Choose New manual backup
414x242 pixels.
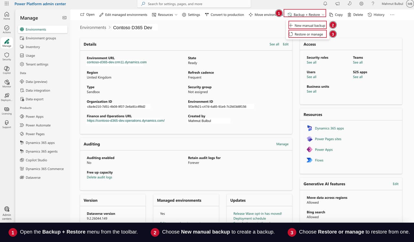point(307,25)
